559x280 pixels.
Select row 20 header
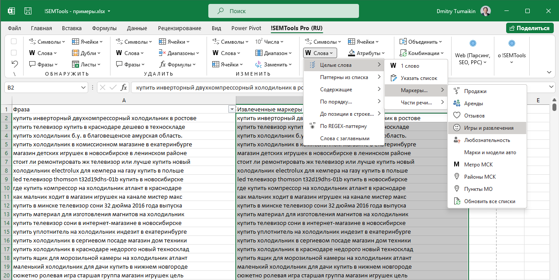tap(6, 276)
